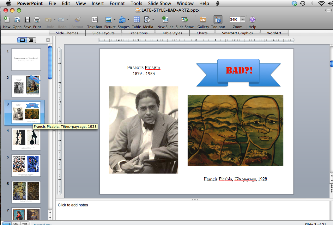This screenshot has width=333, height=225.
Task: Click the 34% zoom value field
Action: pyautogui.click(x=234, y=20)
